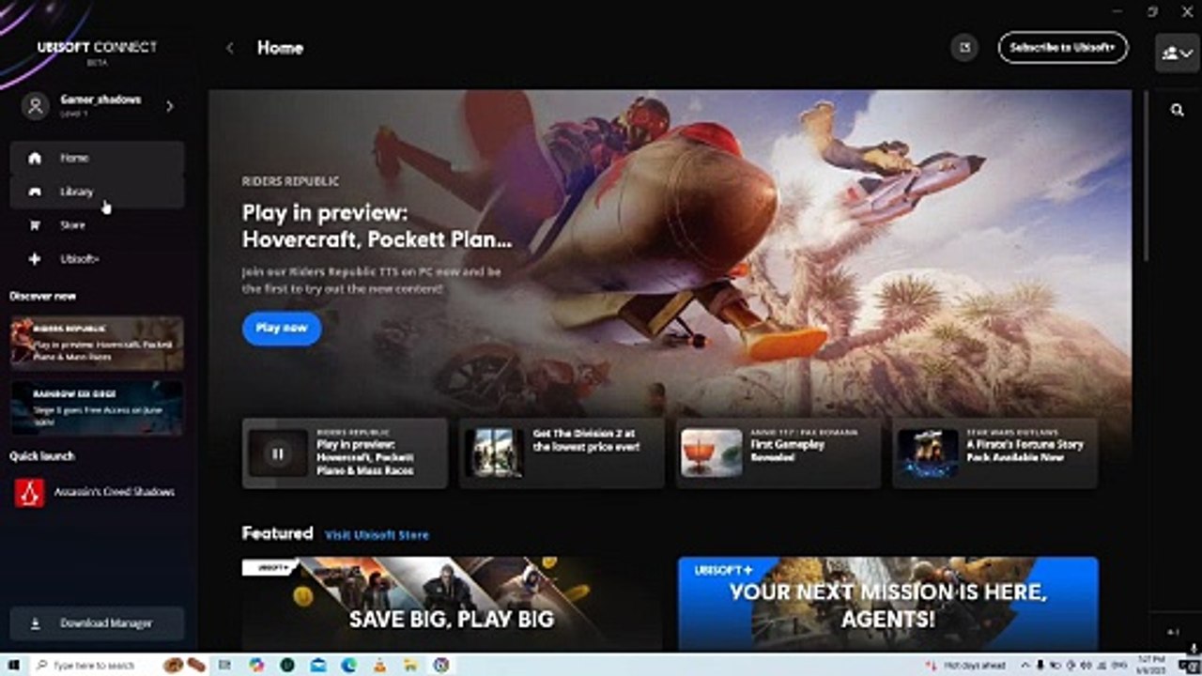Open the Save Big, Play Big banner
The width and height of the screenshot is (1202, 676).
pos(452,604)
